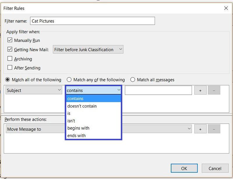Screen dimensions: 233x179
Task: Select "begins with" in the dropdown list
Action: coord(78,128)
